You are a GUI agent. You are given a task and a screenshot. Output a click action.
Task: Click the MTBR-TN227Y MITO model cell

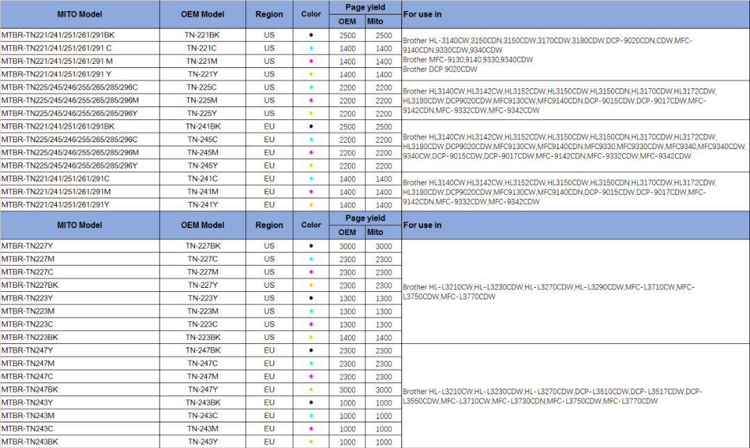80,246
